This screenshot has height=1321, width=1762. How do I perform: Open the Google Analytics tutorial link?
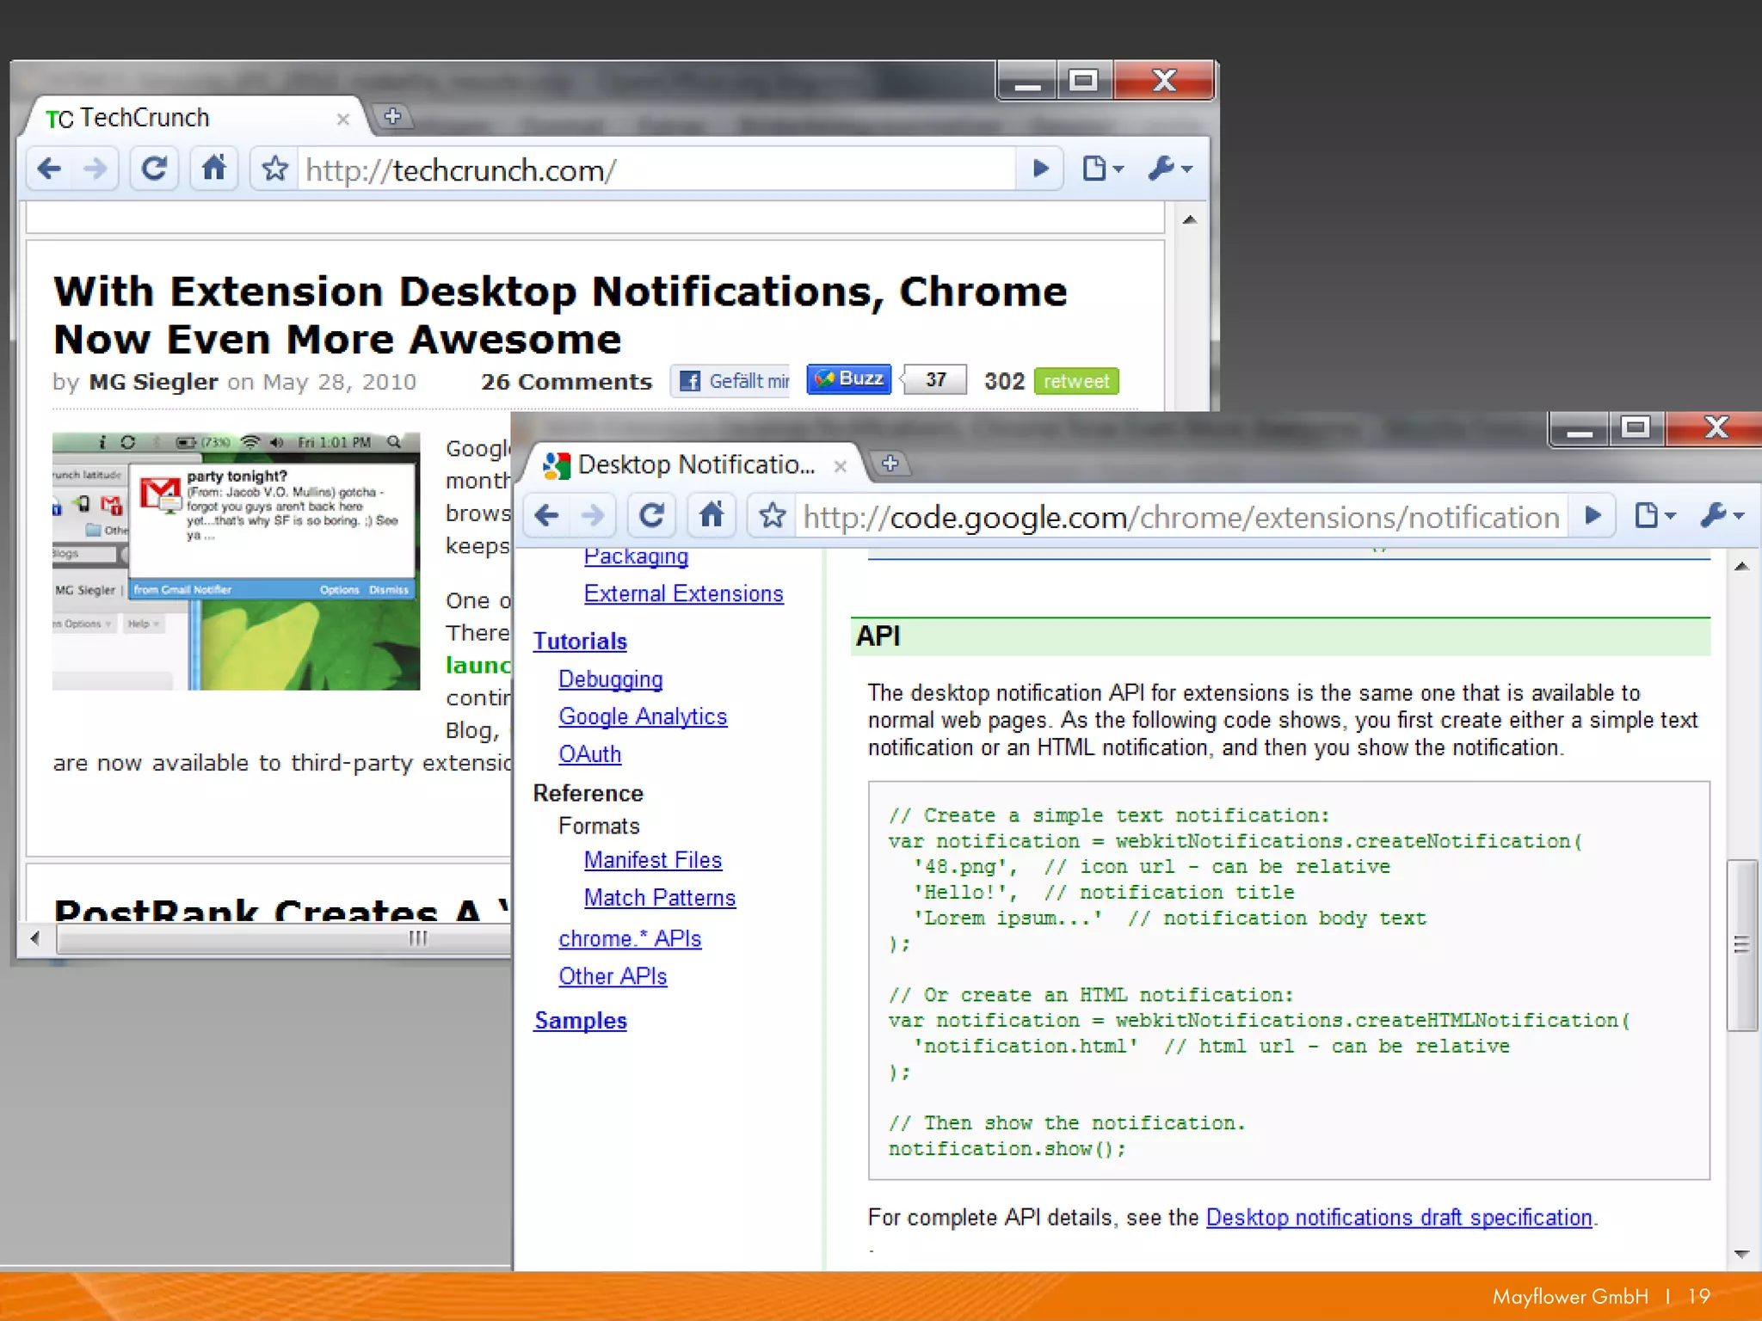coord(642,716)
